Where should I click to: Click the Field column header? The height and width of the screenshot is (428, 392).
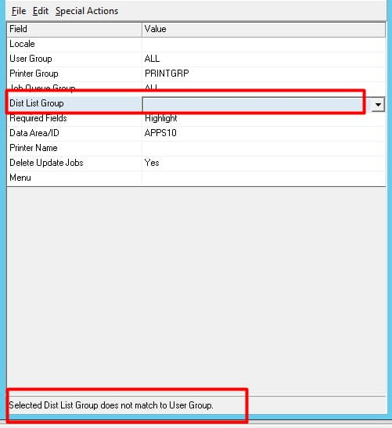pos(74,29)
